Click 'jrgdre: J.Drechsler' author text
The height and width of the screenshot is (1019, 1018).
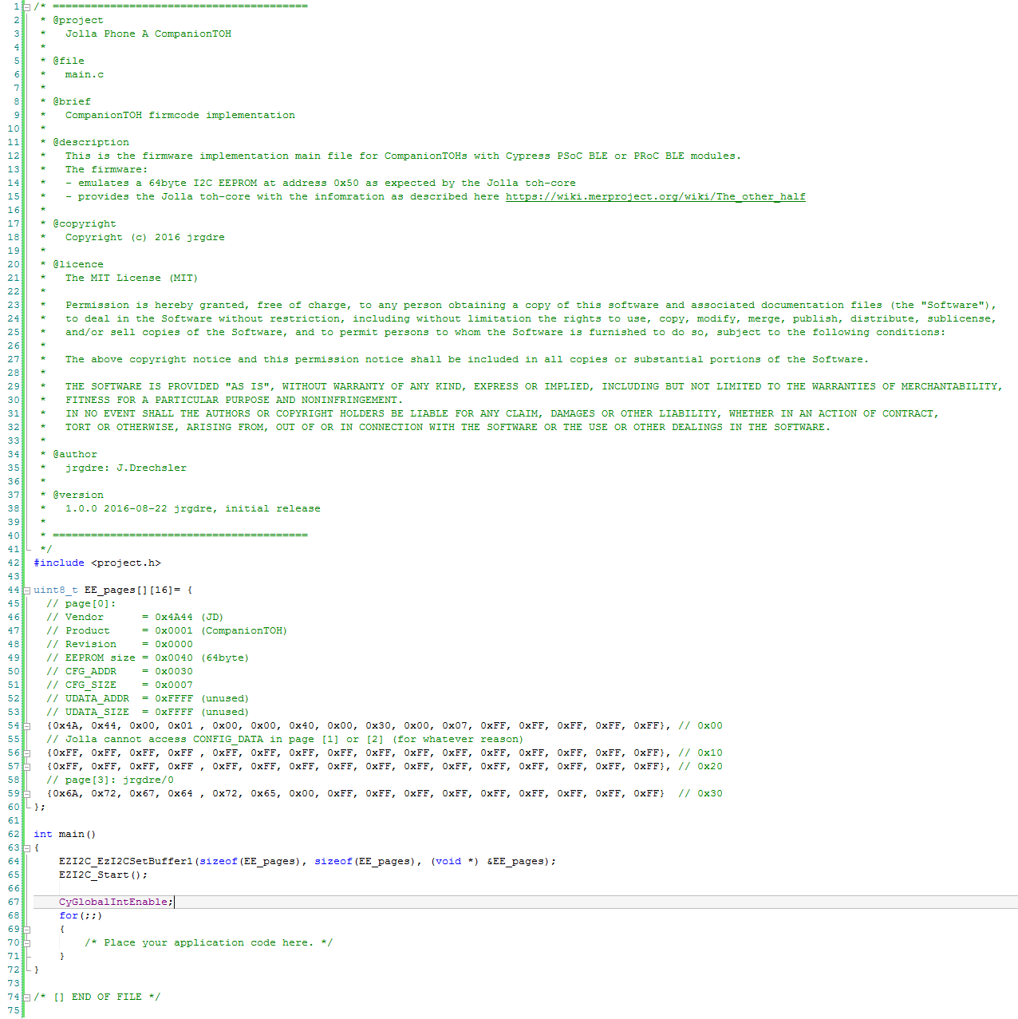tap(126, 468)
